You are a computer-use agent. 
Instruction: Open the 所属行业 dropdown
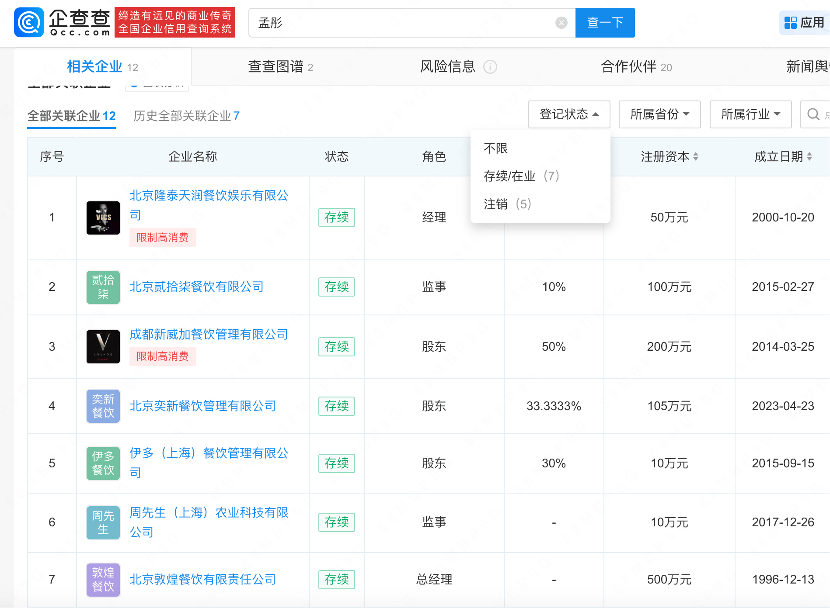coord(750,114)
